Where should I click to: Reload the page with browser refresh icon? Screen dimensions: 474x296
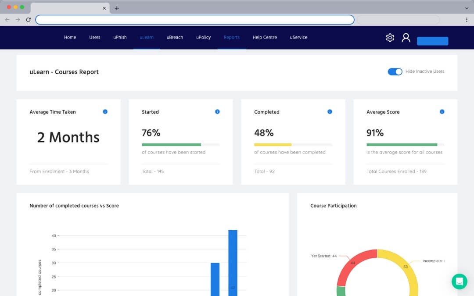pos(29,20)
